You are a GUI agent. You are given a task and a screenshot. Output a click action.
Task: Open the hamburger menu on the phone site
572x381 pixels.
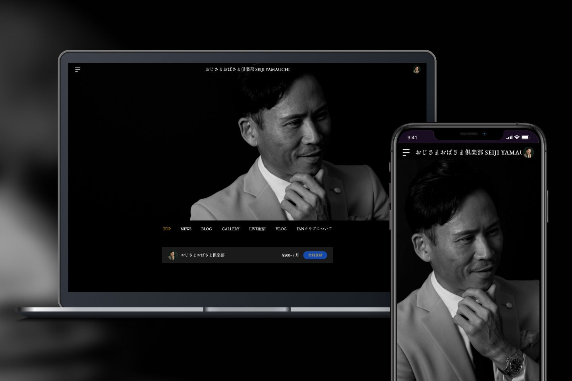click(406, 152)
